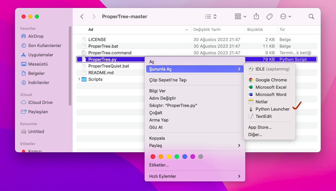Apply the red color tag
Screen dimensions: 336x191
(153, 157)
